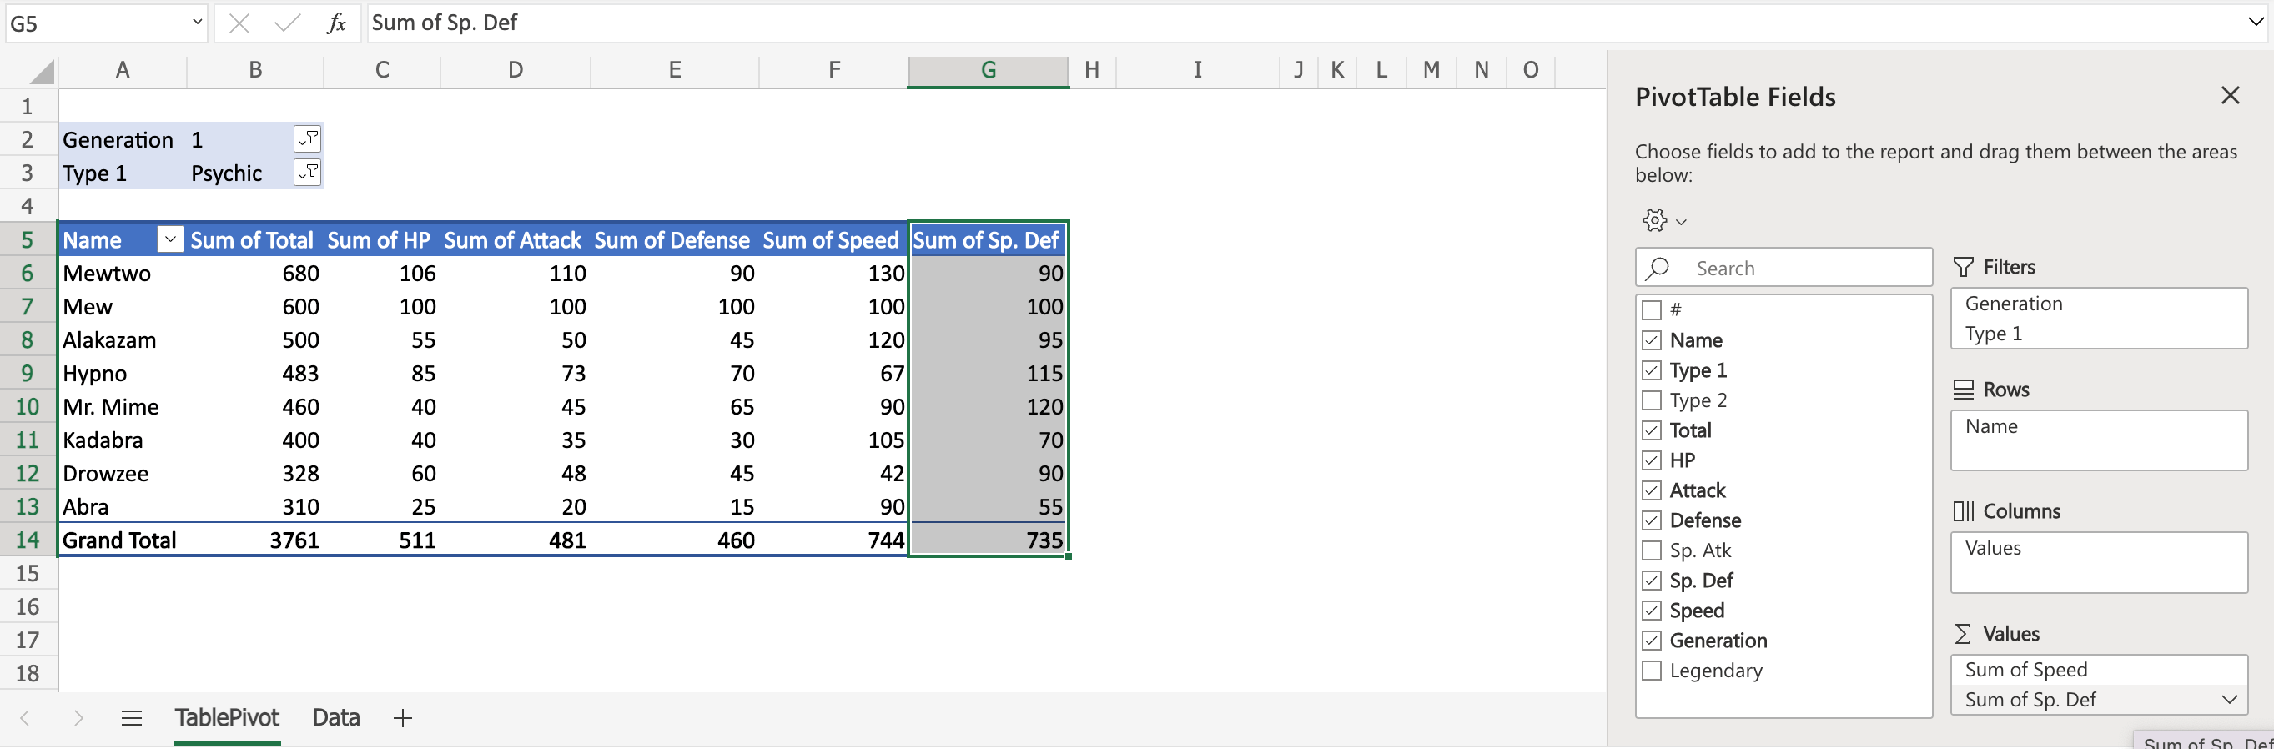Uncheck the Defense field checkbox
The height and width of the screenshot is (749, 2274).
tap(1651, 520)
